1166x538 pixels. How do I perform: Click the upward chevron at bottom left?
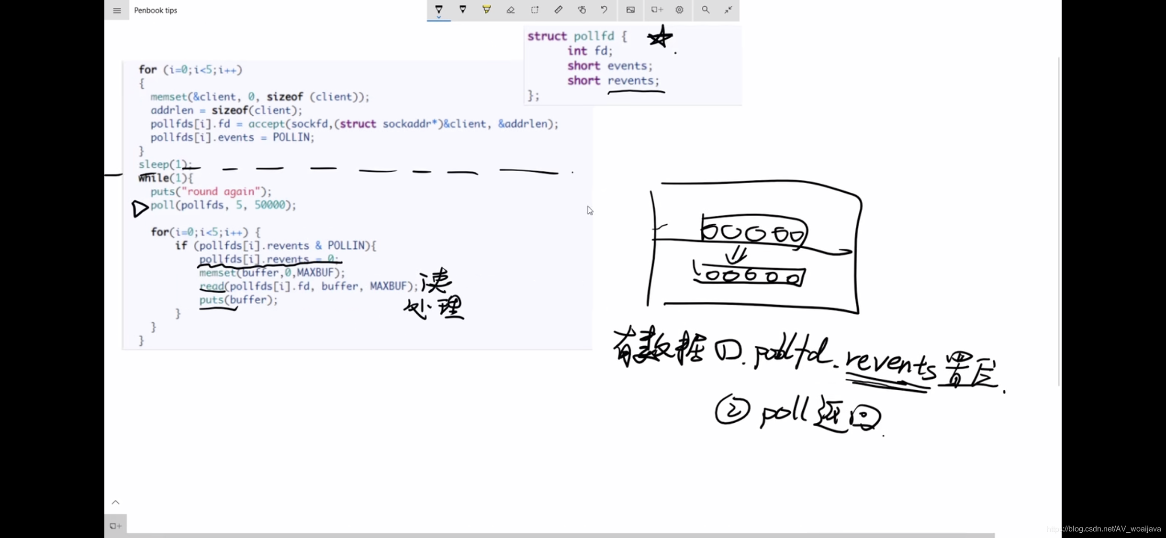[115, 502]
